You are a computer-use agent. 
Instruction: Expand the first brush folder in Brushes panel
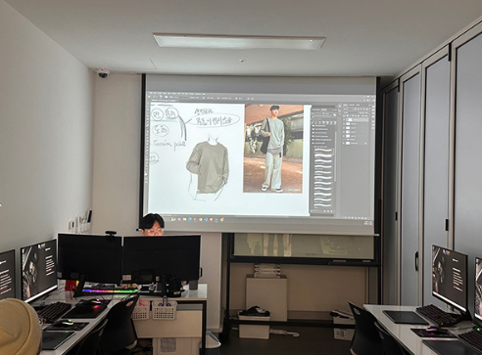(313, 126)
